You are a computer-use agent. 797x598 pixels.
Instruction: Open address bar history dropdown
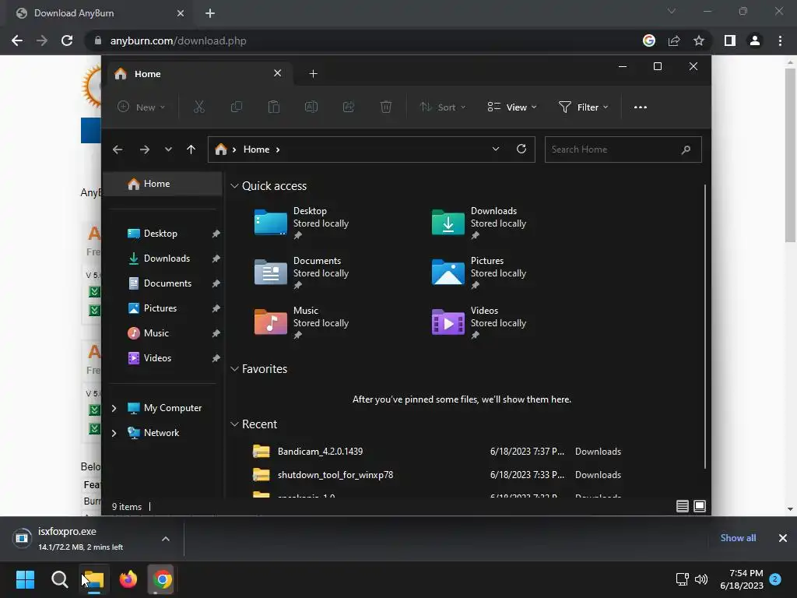pyautogui.click(x=496, y=149)
